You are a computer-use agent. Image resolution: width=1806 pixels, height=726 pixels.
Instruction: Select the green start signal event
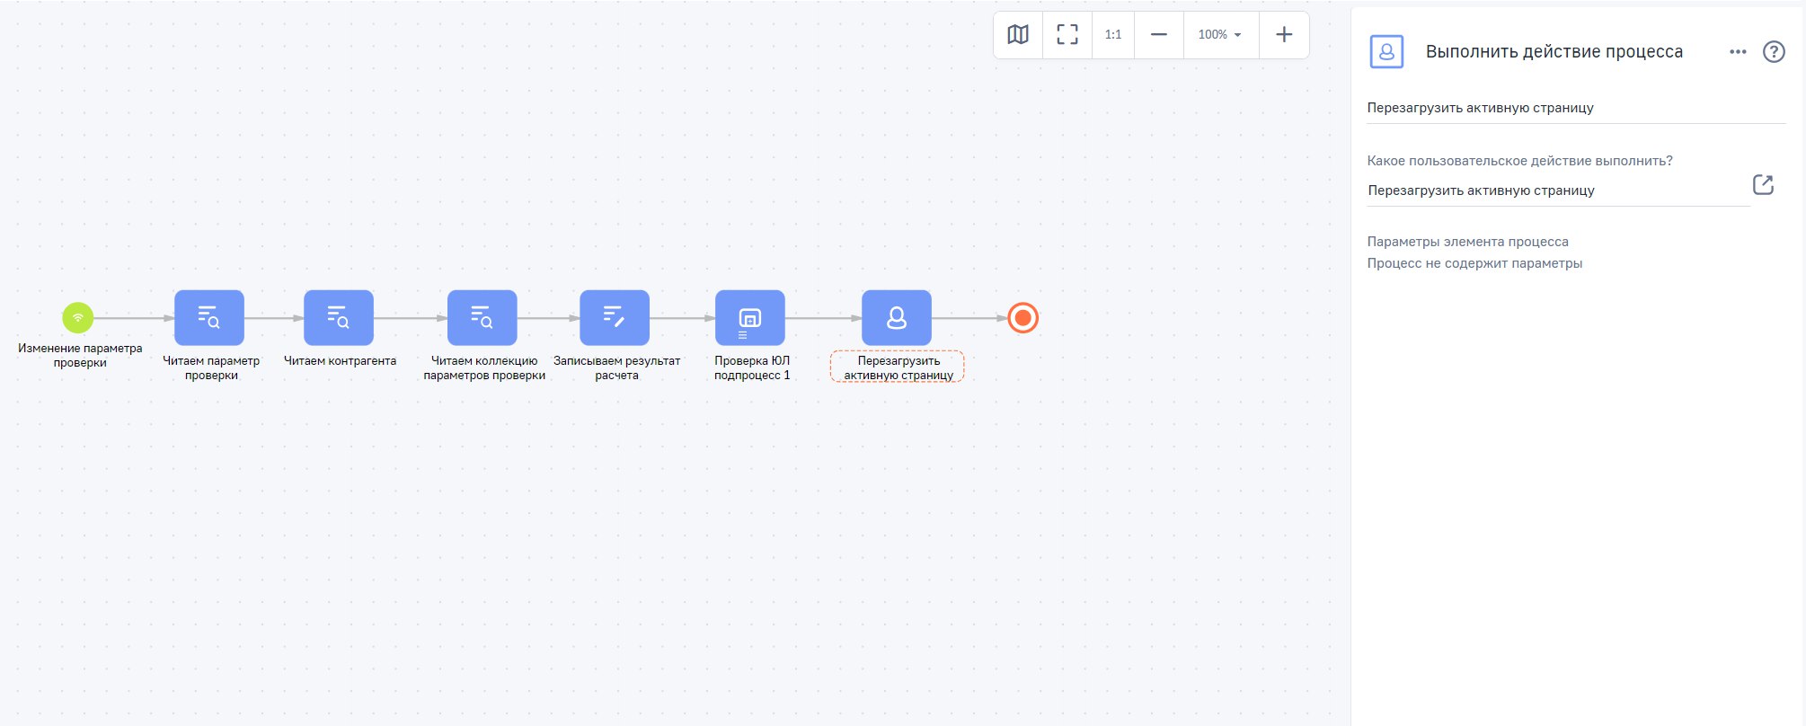coord(78,317)
